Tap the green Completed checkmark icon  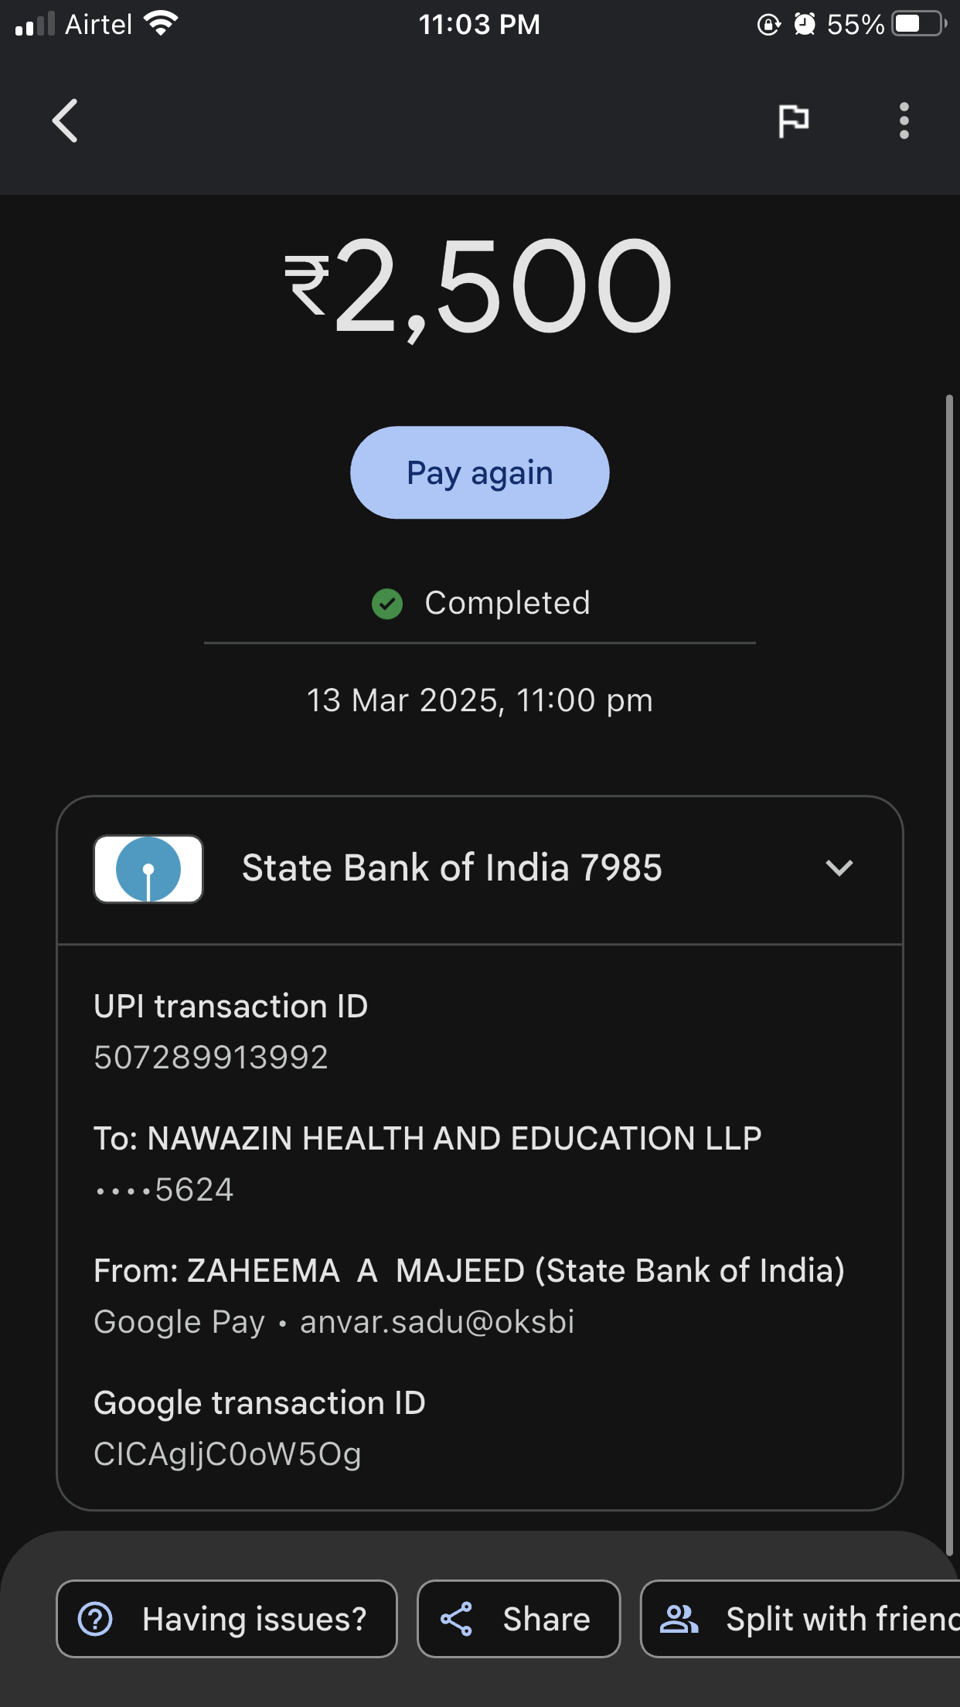point(387,604)
